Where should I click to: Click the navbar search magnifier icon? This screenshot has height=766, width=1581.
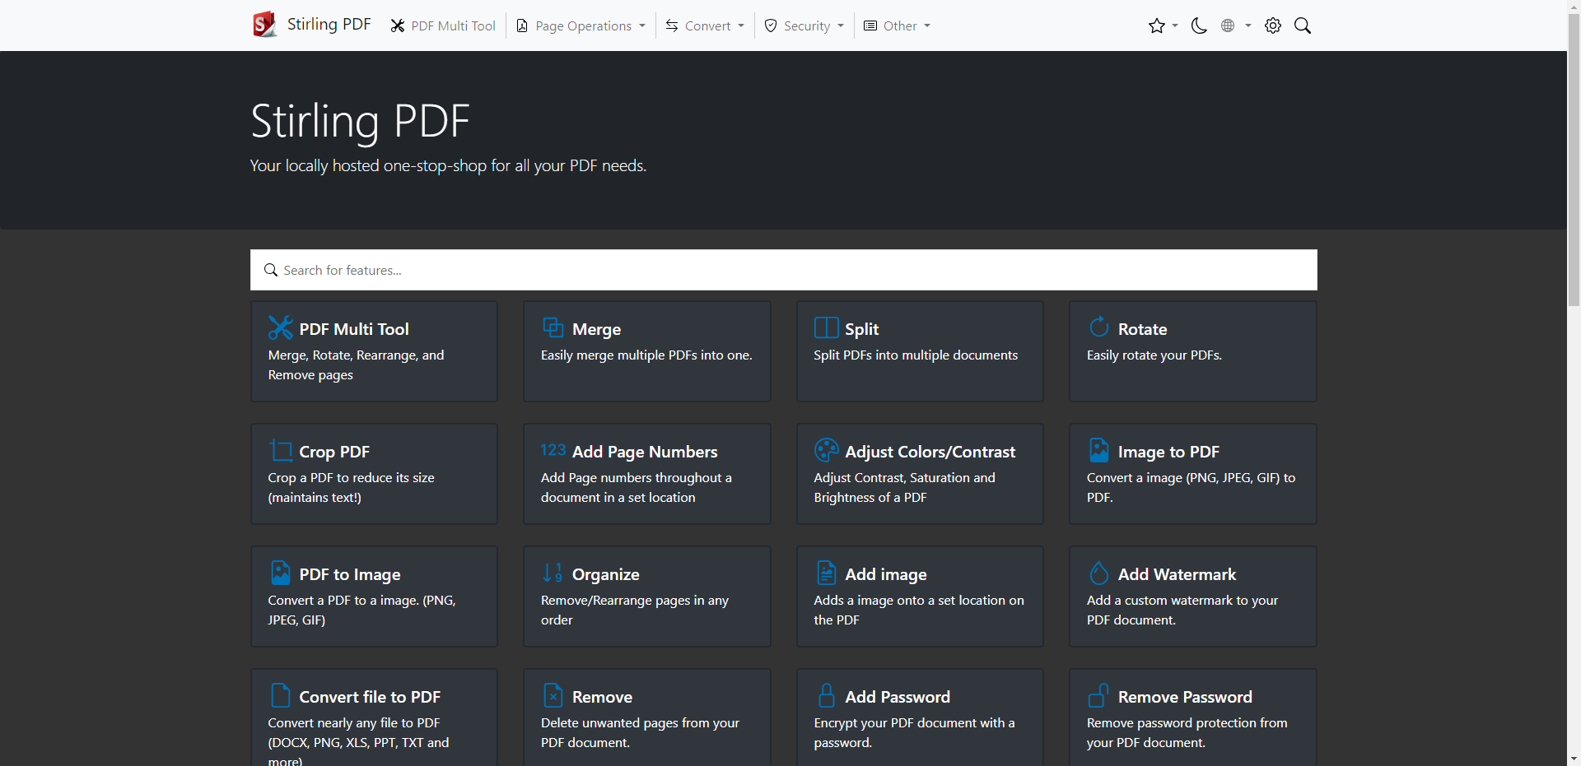point(1303,26)
